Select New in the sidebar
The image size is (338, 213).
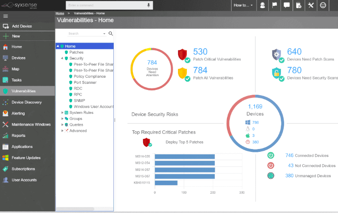(28, 36)
